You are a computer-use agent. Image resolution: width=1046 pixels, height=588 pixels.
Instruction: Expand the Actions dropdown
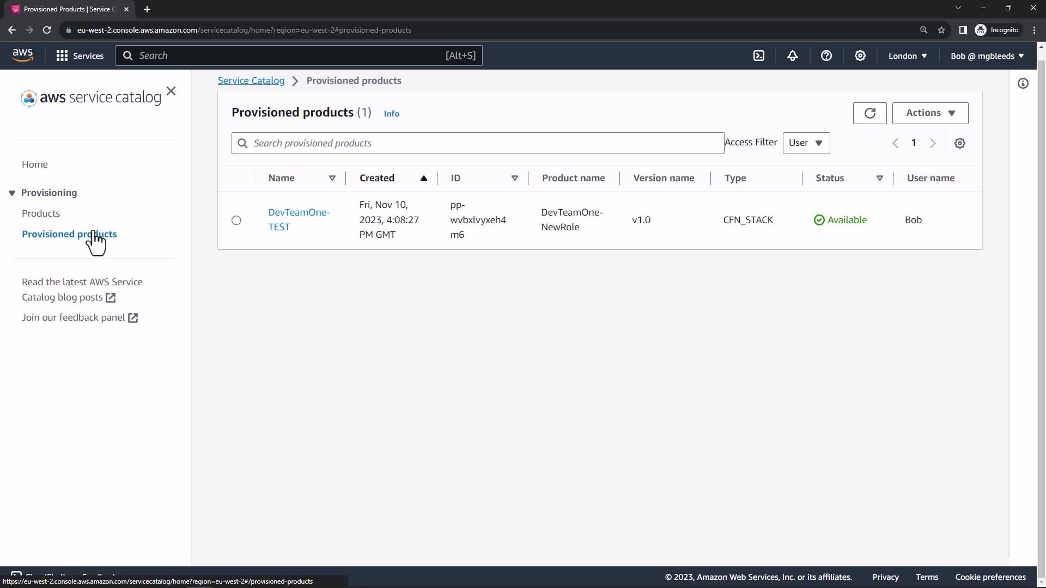930,113
